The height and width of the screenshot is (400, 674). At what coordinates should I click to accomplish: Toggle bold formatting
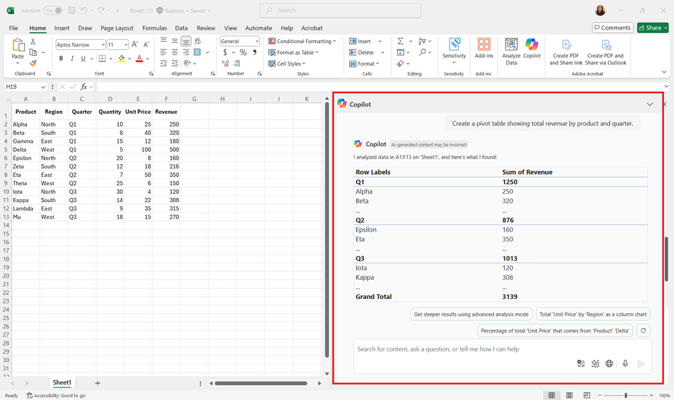(x=61, y=59)
